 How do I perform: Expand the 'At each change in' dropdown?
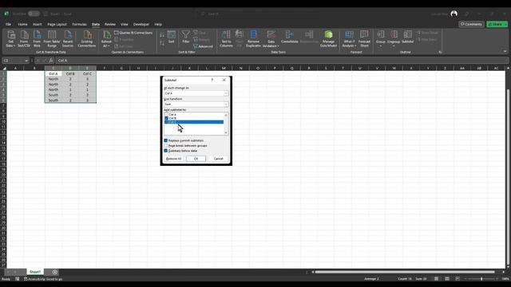(x=225, y=93)
